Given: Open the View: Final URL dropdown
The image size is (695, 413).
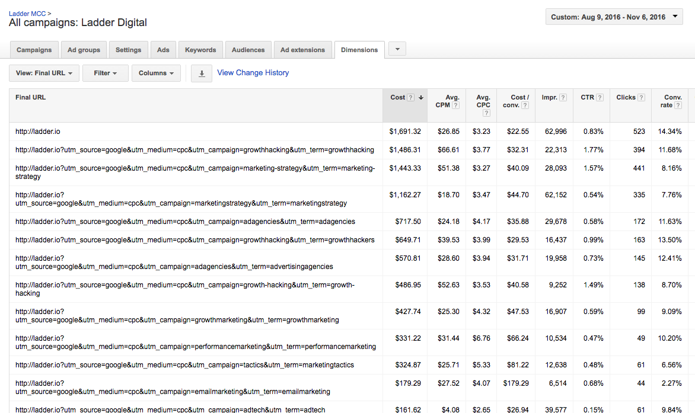Looking at the screenshot, I should pos(44,73).
